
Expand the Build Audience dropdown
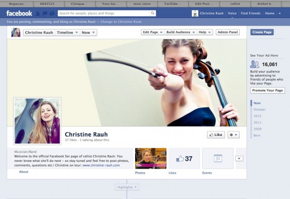[x=181, y=32]
